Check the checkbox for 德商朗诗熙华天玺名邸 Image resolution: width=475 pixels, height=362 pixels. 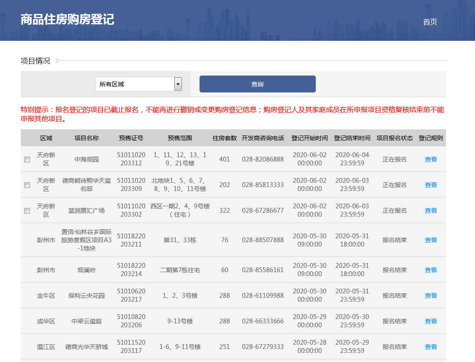27,184
